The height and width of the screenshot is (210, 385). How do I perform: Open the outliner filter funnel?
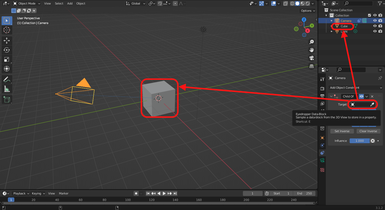pos(380,3)
